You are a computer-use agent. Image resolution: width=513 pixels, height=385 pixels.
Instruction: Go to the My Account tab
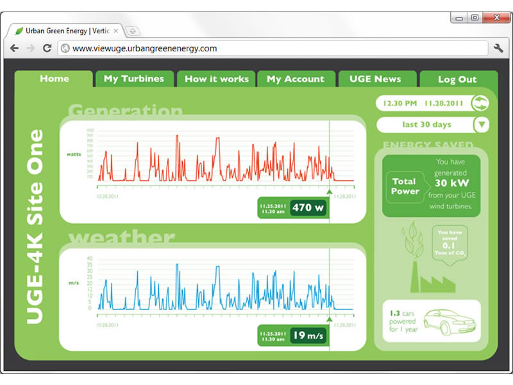click(295, 79)
